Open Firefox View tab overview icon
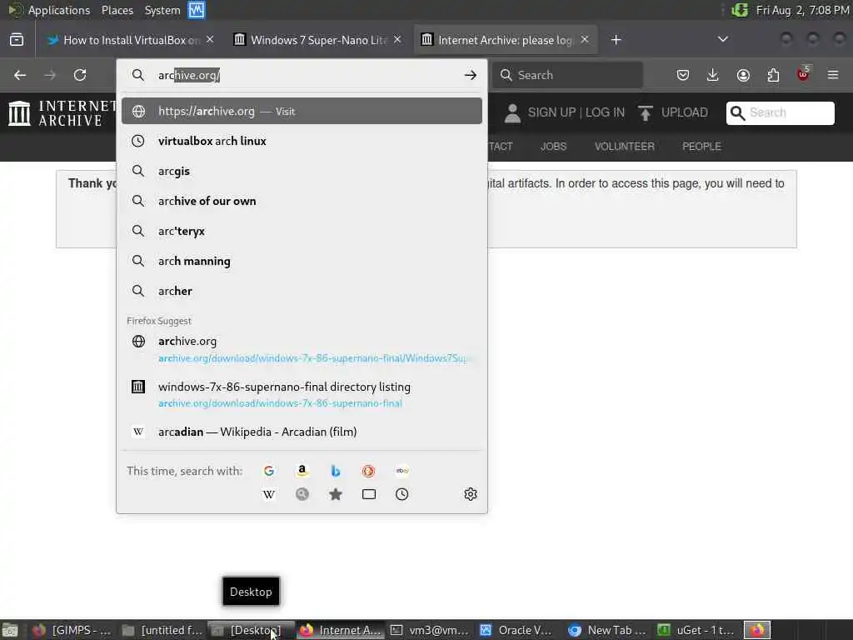 pyautogui.click(x=17, y=40)
